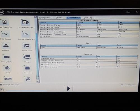Switch to the Results tab
This screenshot has height=111, width=140.
[59, 18]
